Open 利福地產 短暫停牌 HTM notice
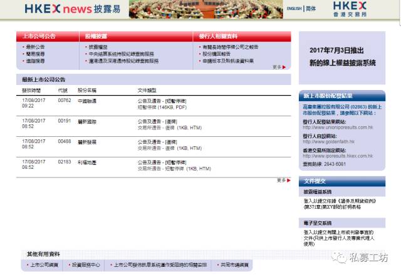The width and height of the screenshot is (401, 275). pyautogui.click(x=174, y=169)
